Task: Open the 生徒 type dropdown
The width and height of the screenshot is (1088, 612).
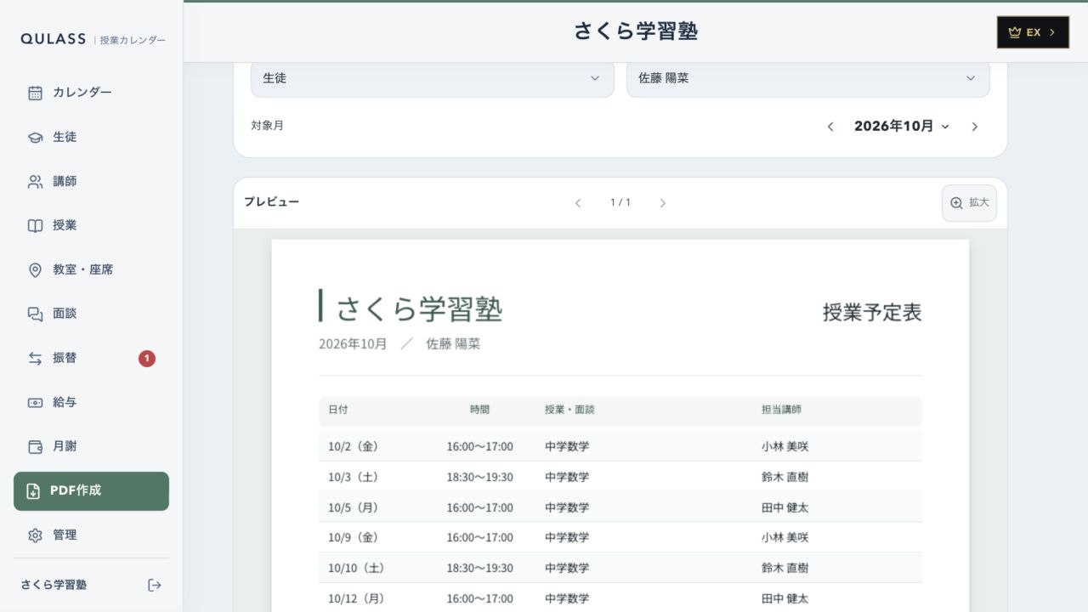Action: click(432, 78)
